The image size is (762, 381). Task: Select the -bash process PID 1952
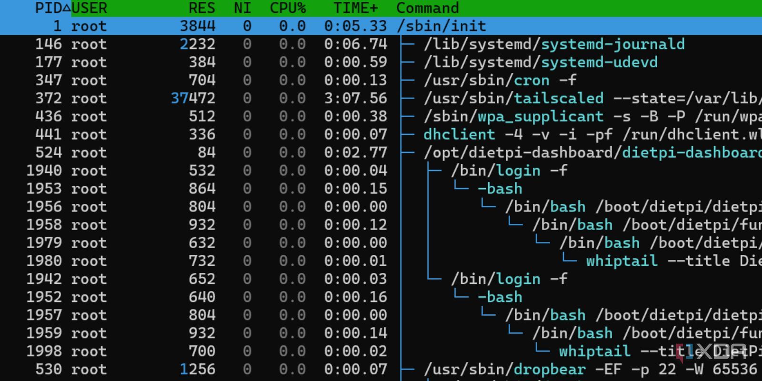pyautogui.click(x=381, y=297)
